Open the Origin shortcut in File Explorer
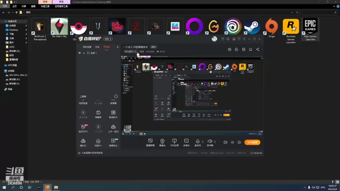Viewport: 340px width, 191px height. 272,28
